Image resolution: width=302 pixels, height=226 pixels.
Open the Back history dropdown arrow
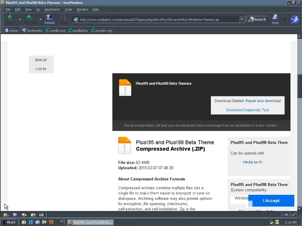[19, 19]
